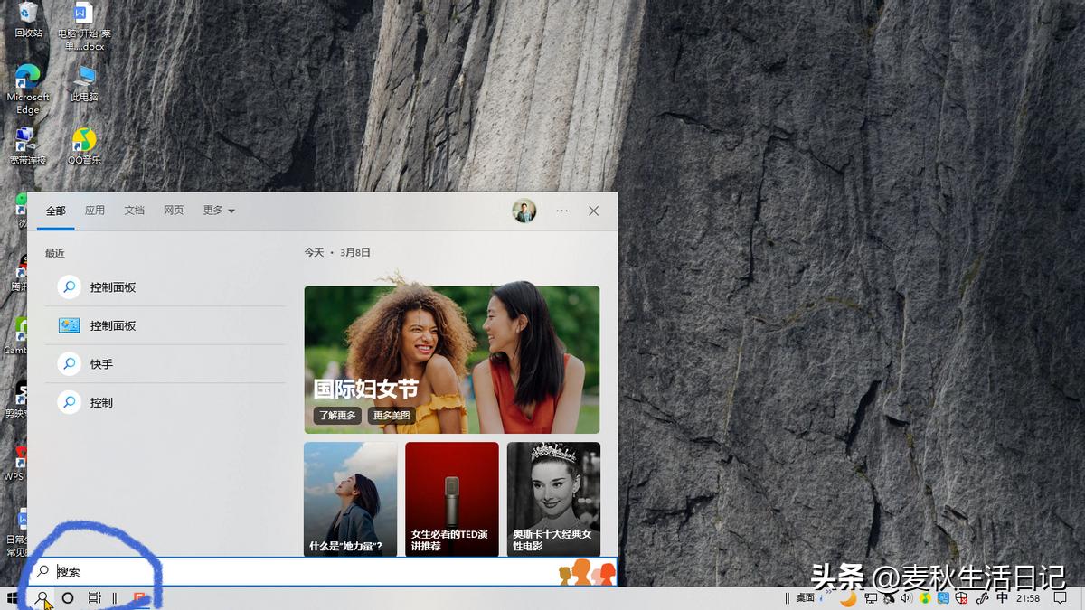Click the security shield tray icon

[962, 598]
